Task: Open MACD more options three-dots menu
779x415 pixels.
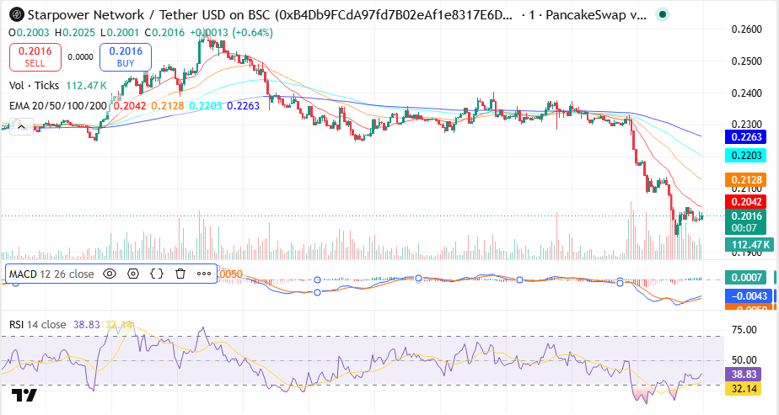Action: 204,274
